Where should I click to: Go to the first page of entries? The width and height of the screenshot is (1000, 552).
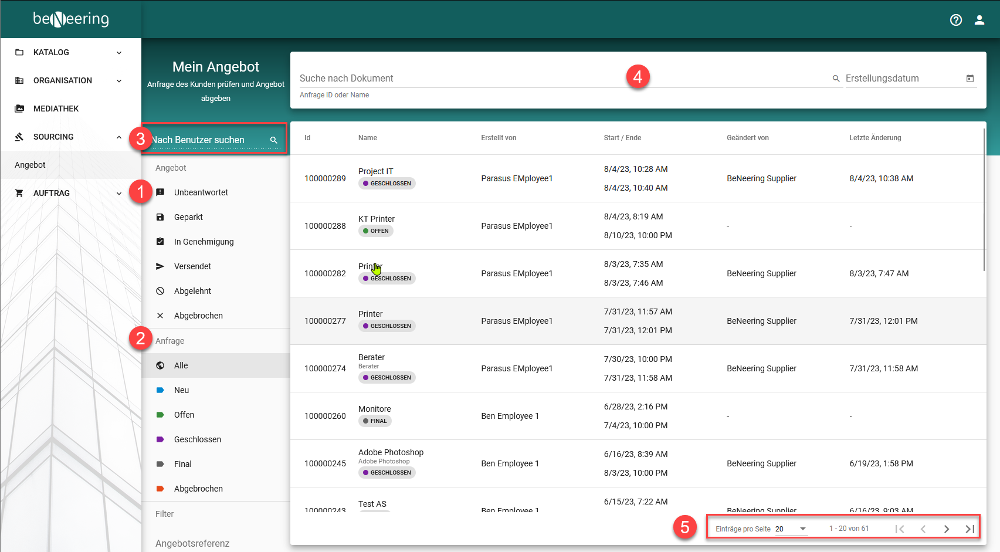point(899,529)
